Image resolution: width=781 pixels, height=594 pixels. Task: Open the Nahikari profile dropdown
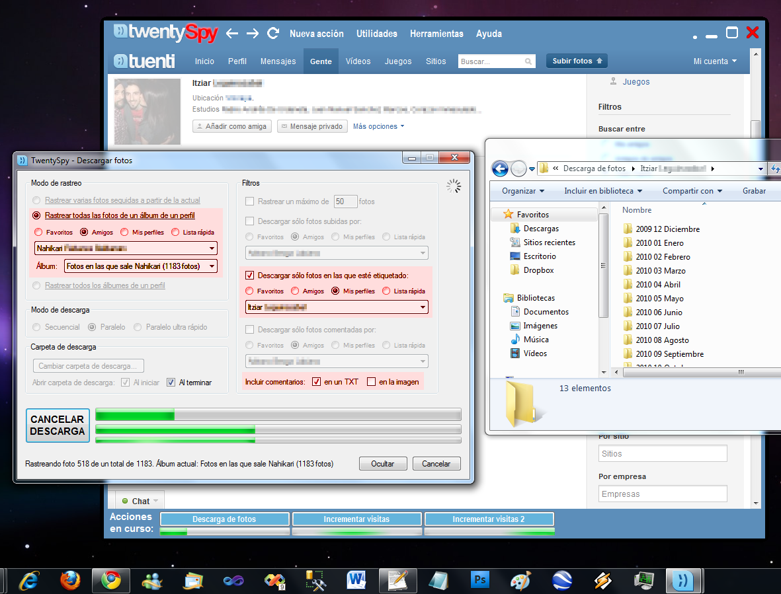126,248
